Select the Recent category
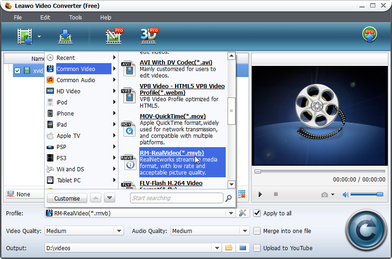Screen dimensions: 392x259 pos(81,58)
